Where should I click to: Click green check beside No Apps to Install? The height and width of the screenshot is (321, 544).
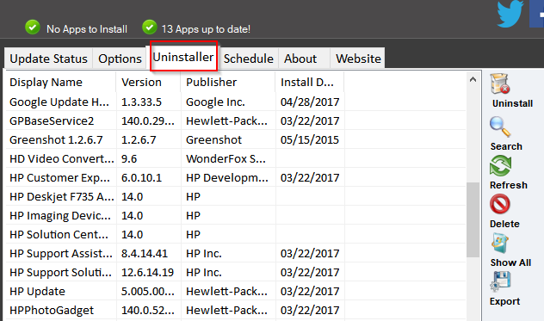click(33, 27)
